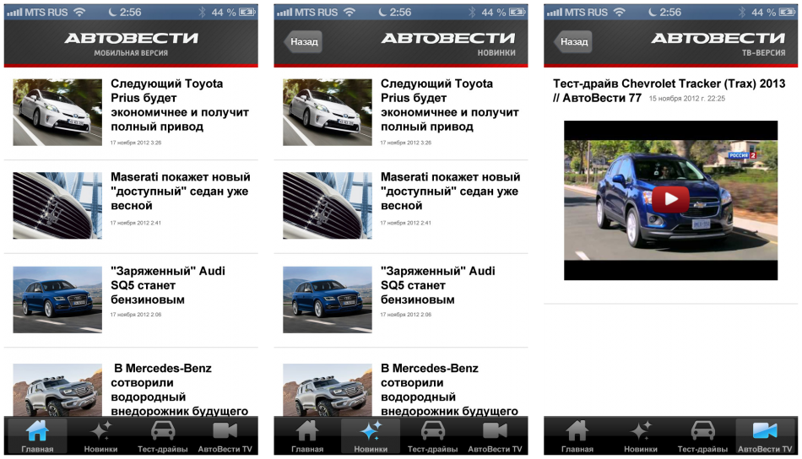Open 'Заряженный Audi SQ5' headline in Новинки screen
Viewport: 802px width, 459px height.
(x=438, y=285)
